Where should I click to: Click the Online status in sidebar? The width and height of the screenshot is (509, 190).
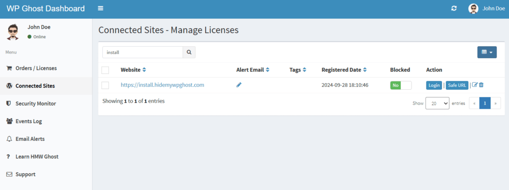click(37, 37)
